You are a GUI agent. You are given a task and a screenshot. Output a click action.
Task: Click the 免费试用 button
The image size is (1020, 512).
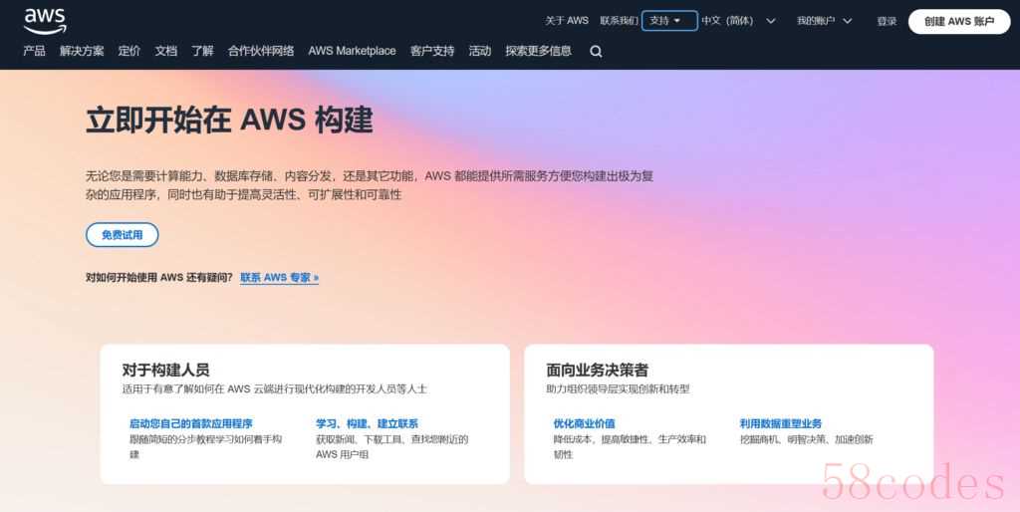coord(123,235)
